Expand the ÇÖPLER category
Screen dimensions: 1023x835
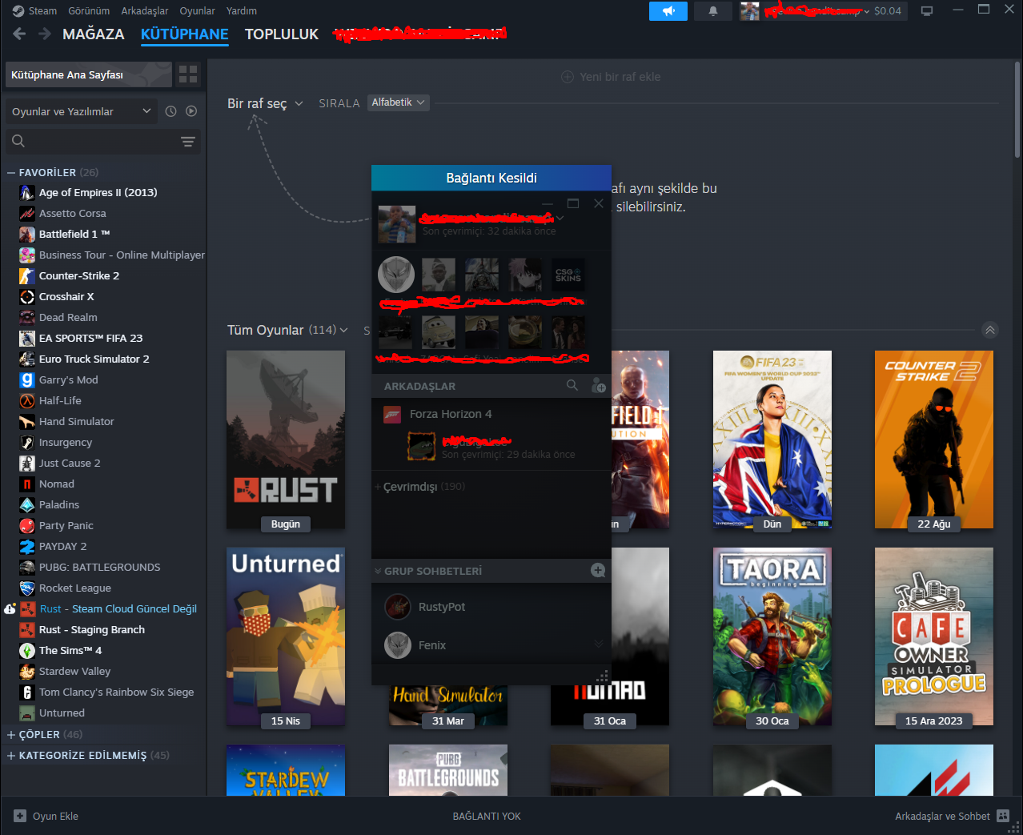11,734
